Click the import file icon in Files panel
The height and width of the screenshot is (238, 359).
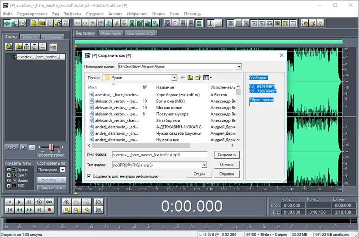pos(9,47)
